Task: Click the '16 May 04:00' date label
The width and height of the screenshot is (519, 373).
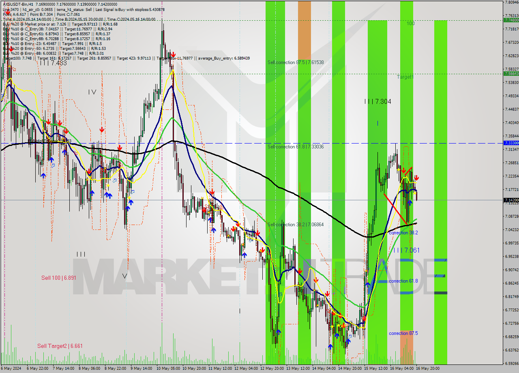Action: [x=402, y=369]
